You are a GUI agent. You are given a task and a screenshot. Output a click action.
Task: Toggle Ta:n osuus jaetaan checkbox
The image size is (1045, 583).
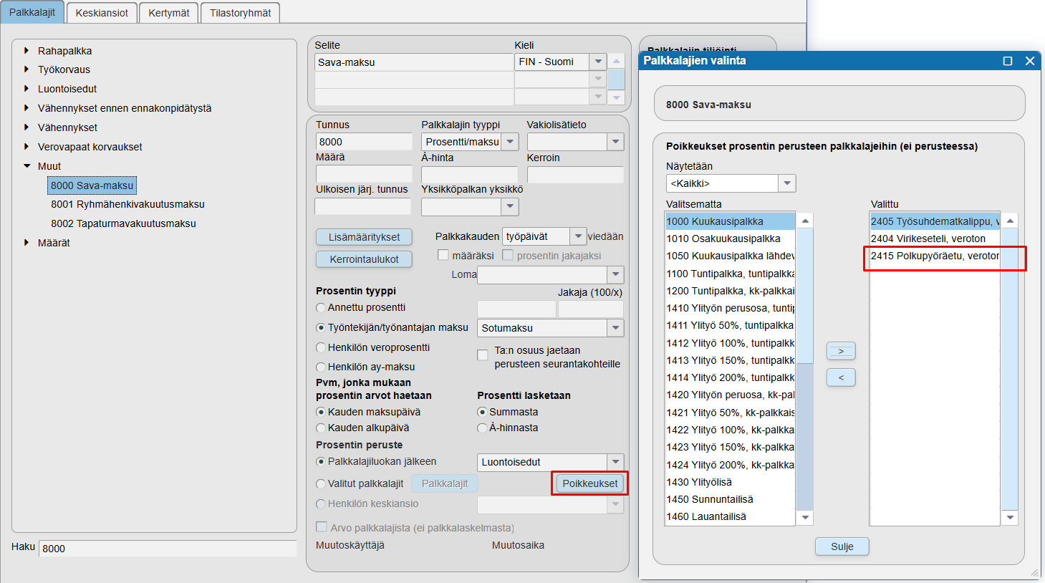(483, 355)
